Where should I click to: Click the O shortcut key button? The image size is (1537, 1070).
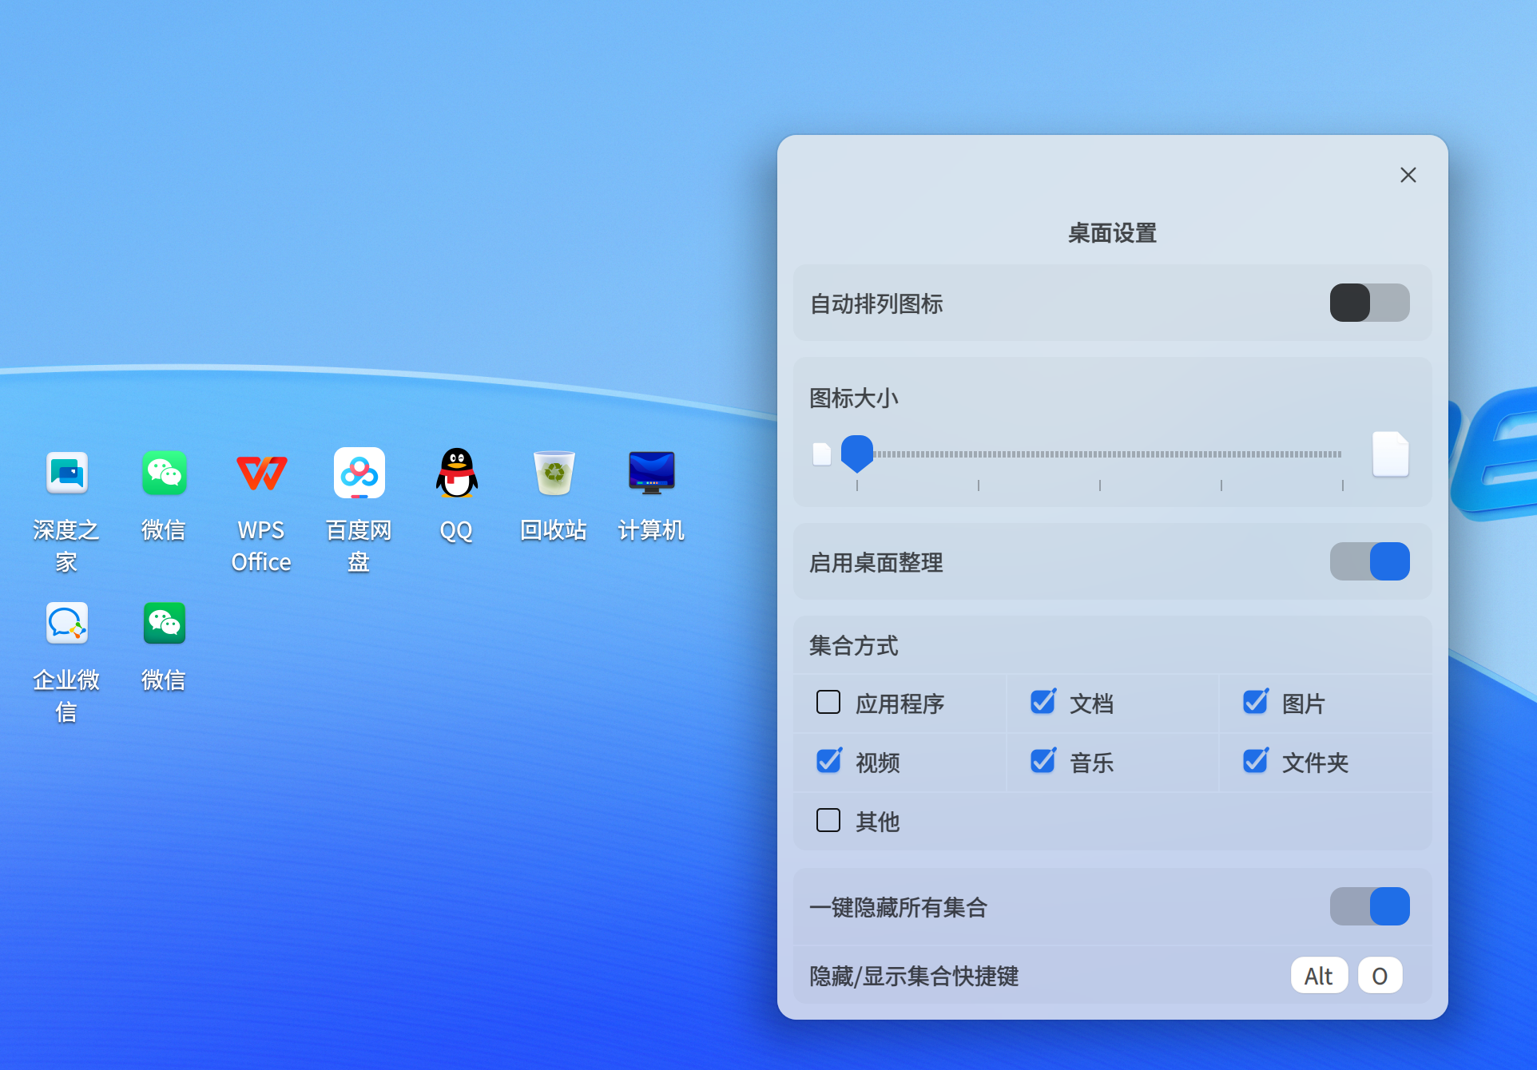(1380, 976)
